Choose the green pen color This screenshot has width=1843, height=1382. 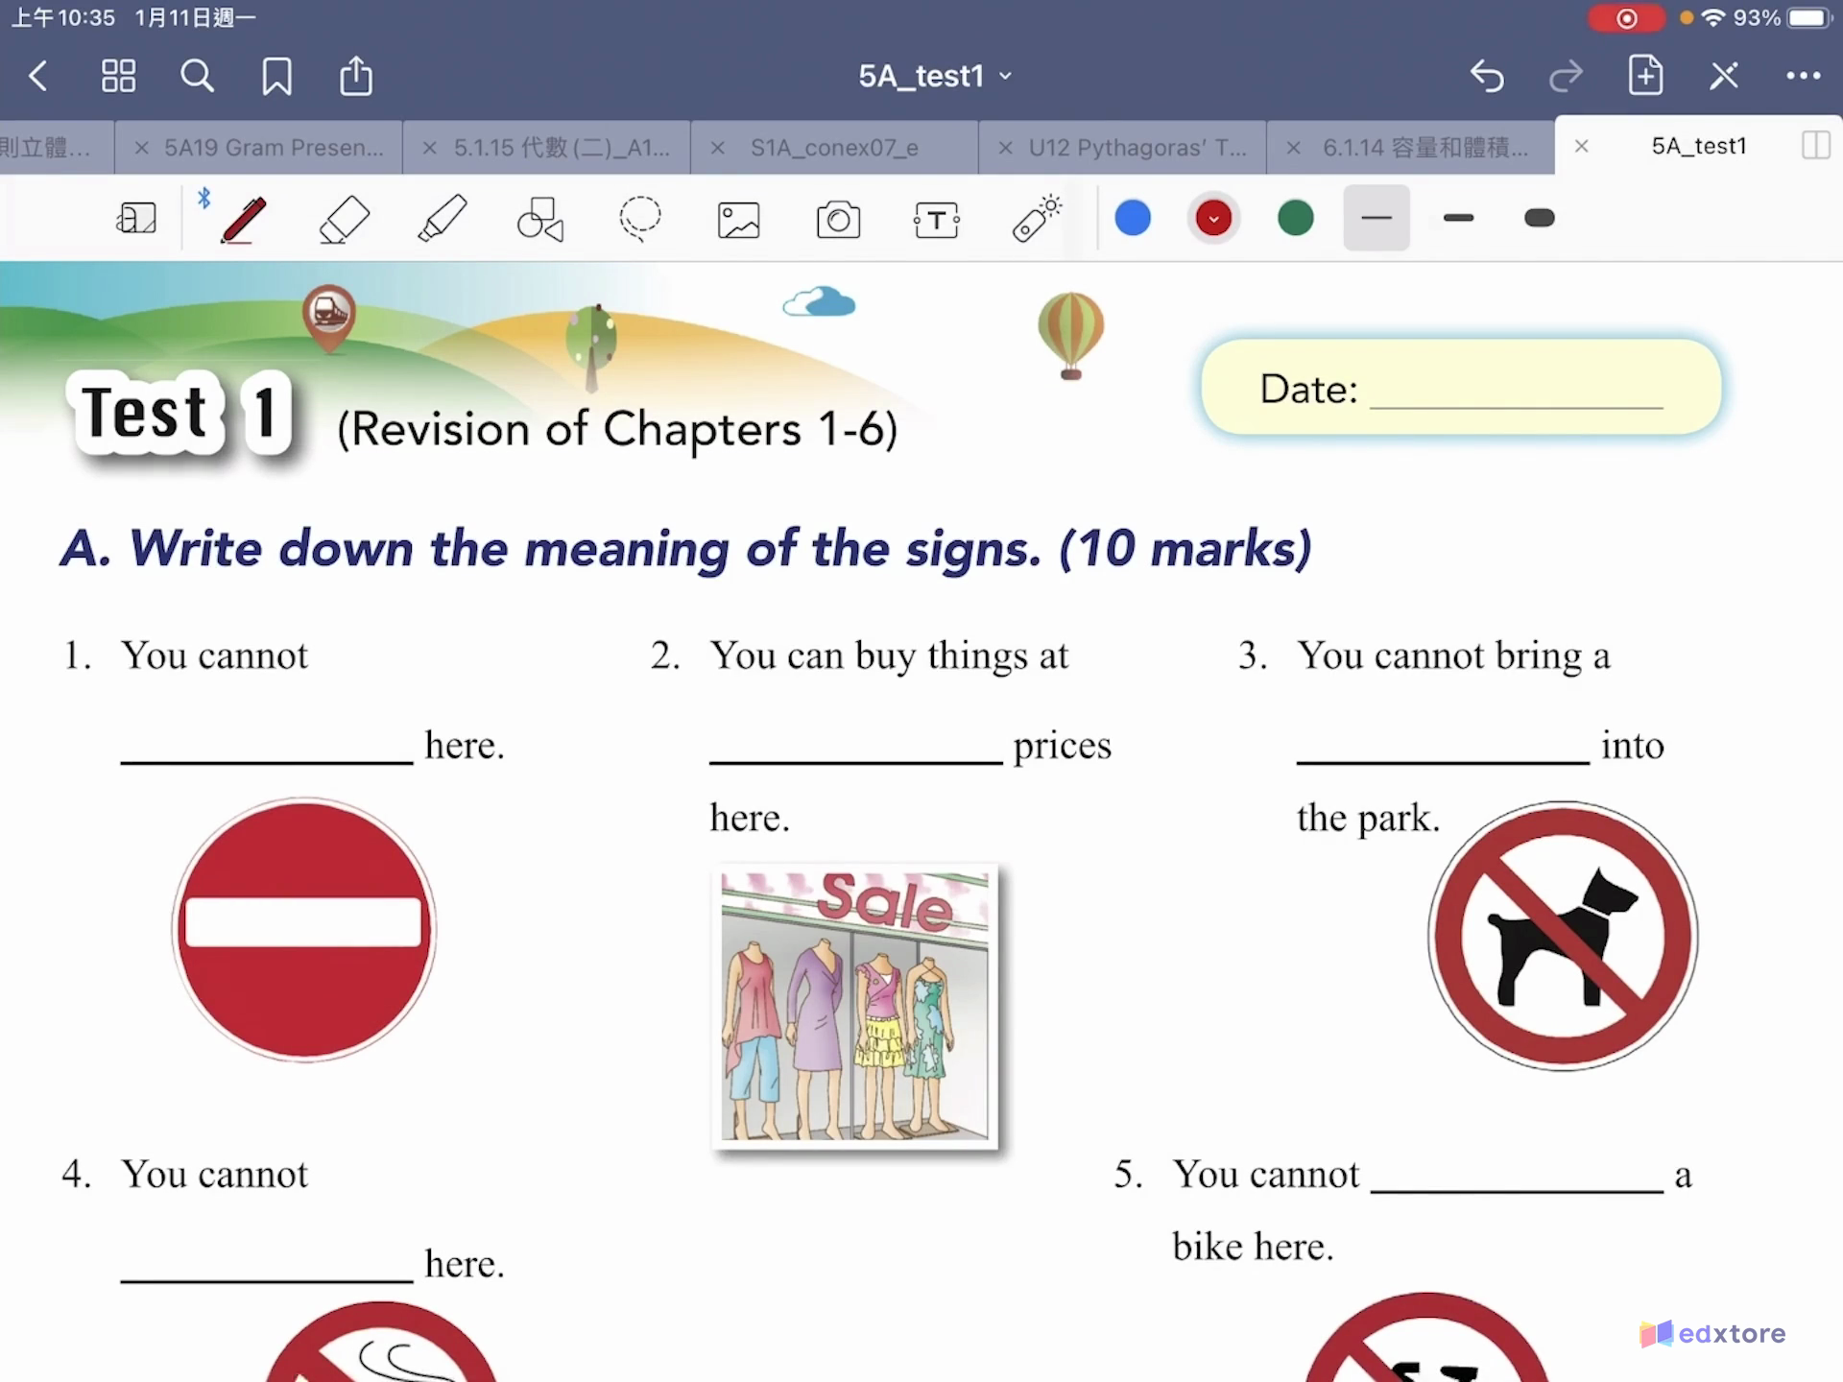pos(1296,218)
